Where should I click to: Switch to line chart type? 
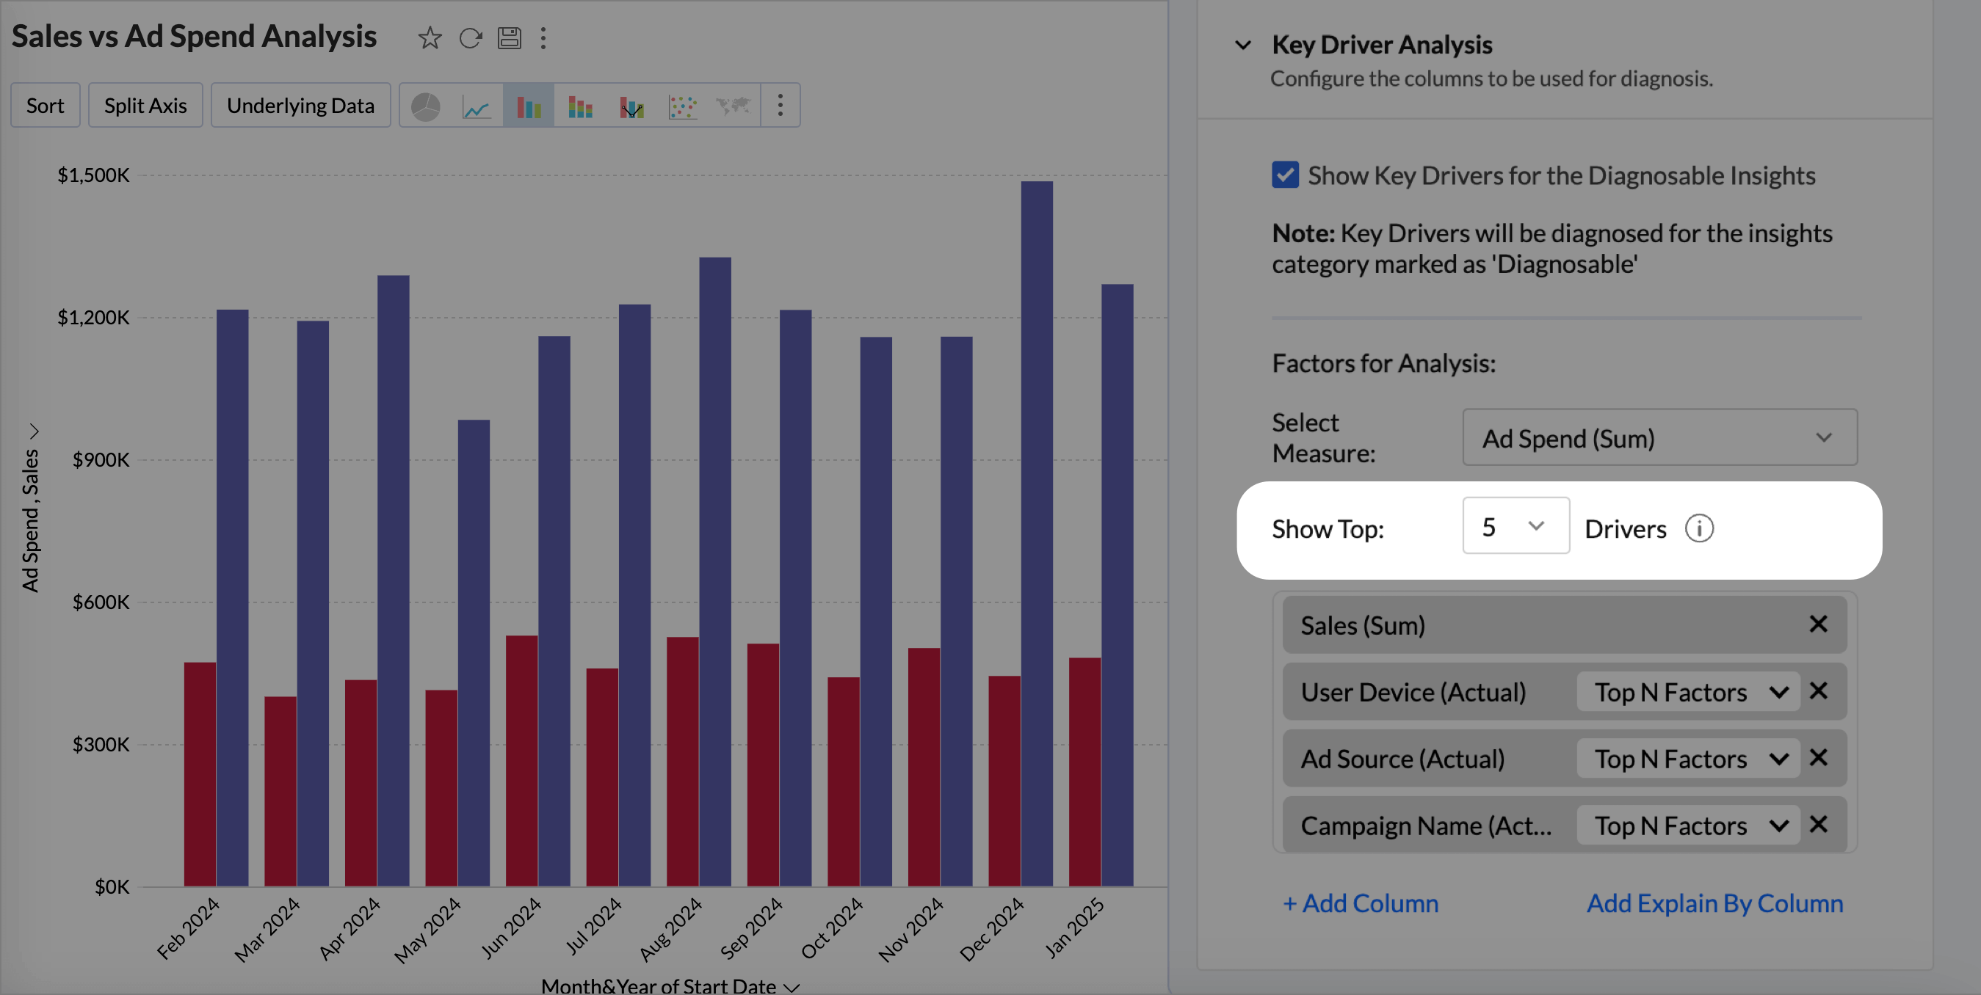[x=477, y=106]
